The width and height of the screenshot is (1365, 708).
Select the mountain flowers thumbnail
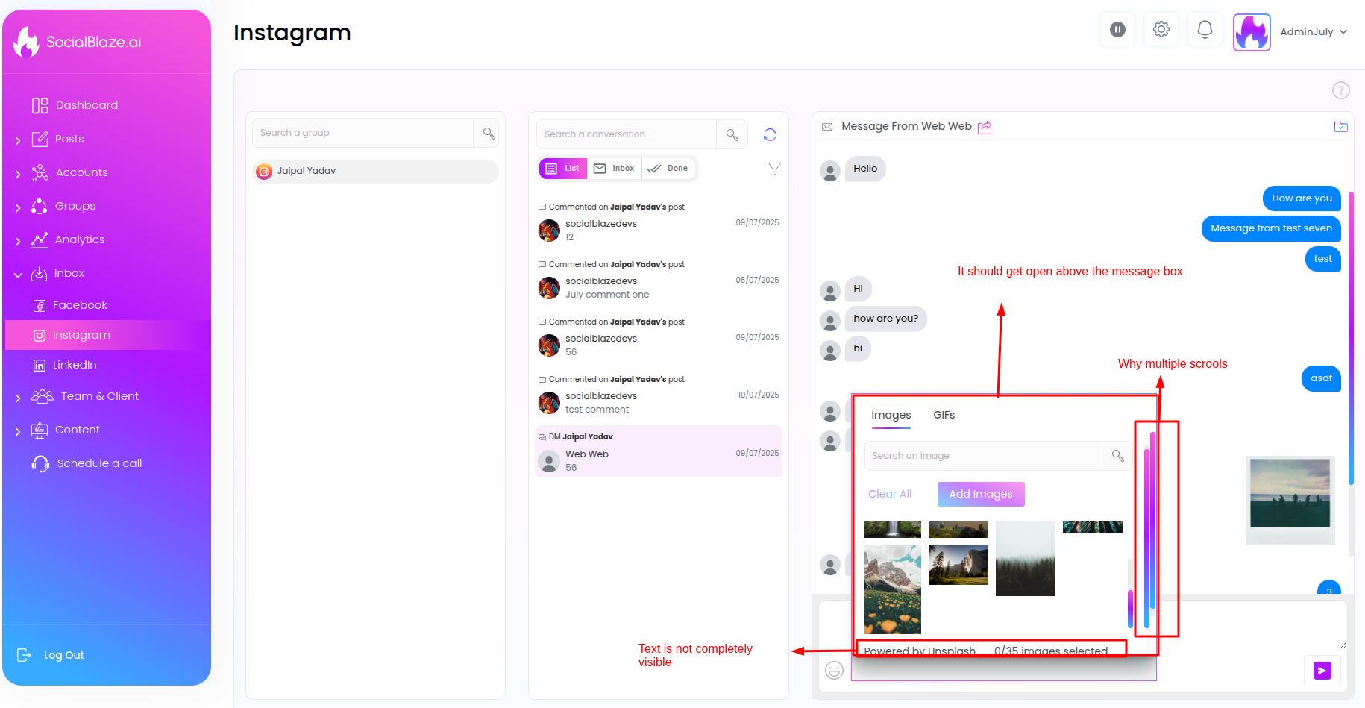[892, 589]
